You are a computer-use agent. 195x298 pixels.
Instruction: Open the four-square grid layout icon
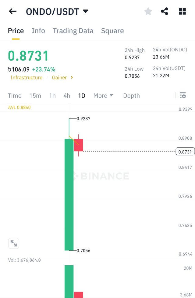pyautogui.click(x=182, y=11)
